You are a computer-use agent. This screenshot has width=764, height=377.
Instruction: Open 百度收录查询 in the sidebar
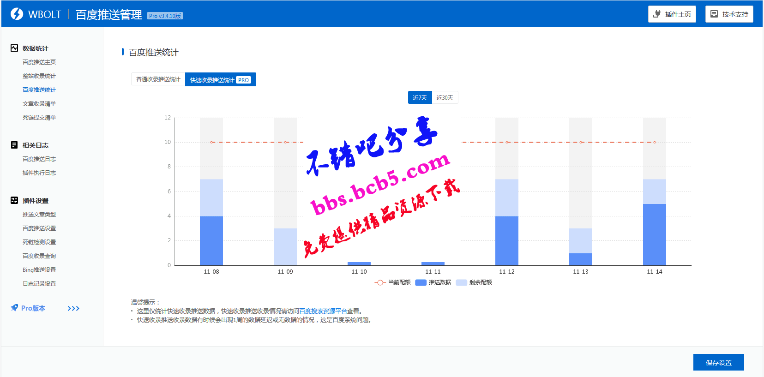click(39, 256)
